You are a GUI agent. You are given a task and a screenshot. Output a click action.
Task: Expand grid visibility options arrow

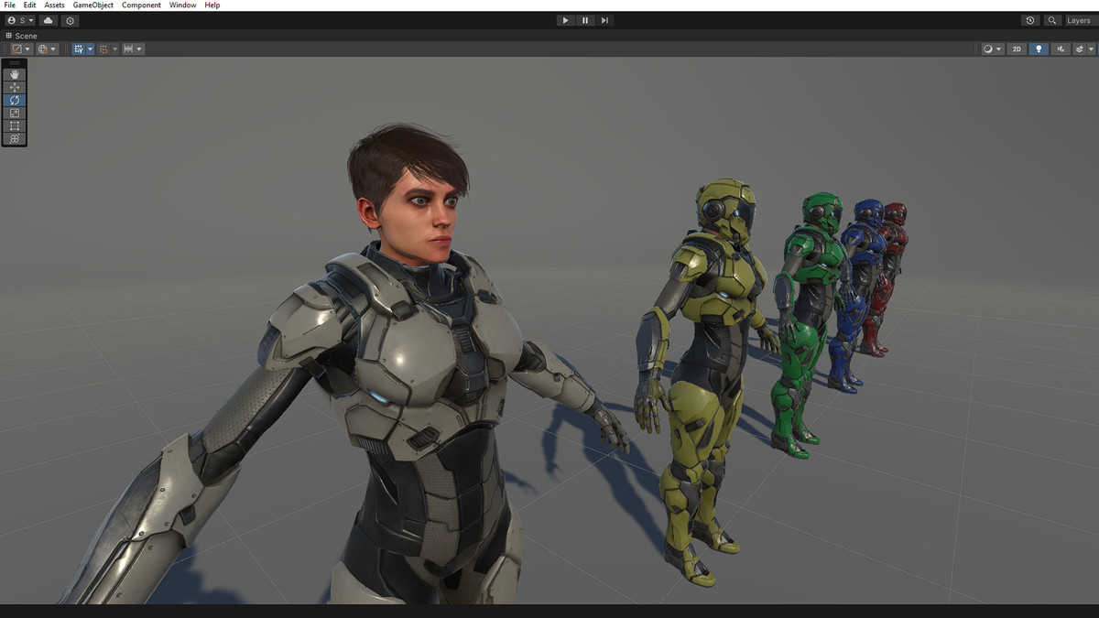tap(90, 49)
